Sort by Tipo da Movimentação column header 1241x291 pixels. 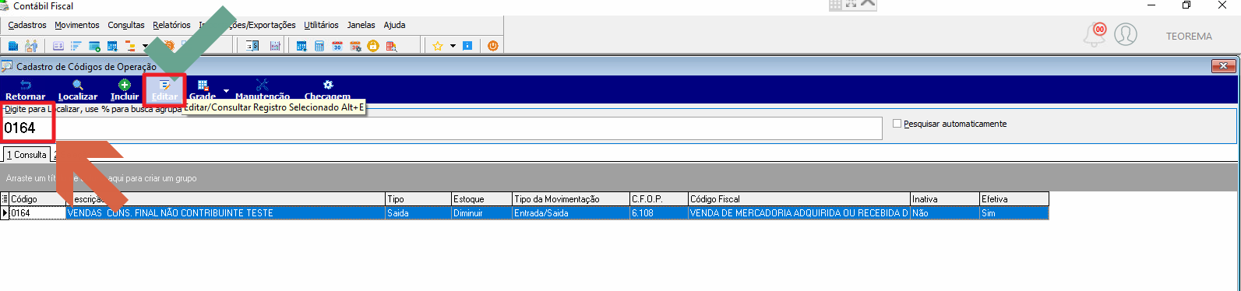click(570, 199)
